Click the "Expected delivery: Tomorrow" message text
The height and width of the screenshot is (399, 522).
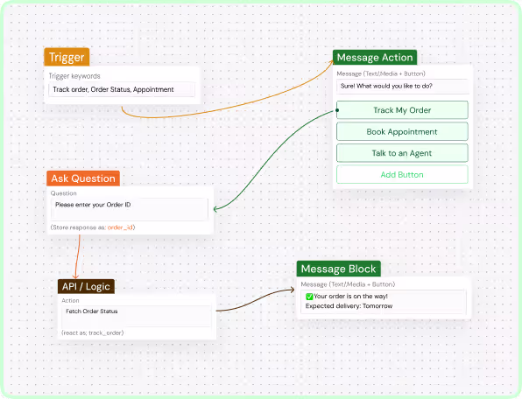click(x=349, y=306)
